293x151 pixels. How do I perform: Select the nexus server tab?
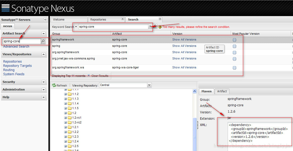tap(8, 26)
